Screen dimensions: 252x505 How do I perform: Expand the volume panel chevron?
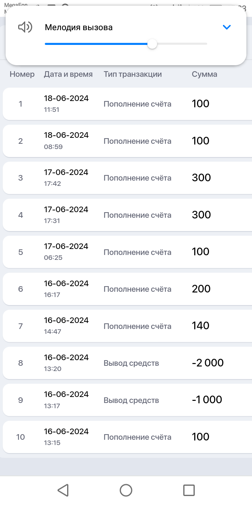tap(227, 27)
